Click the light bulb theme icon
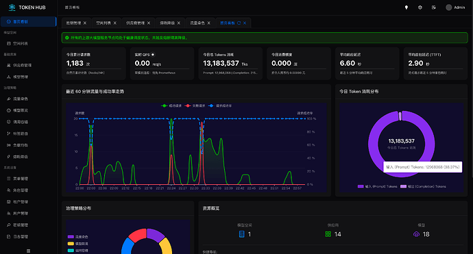473x254 pixels. coord(407,8)
